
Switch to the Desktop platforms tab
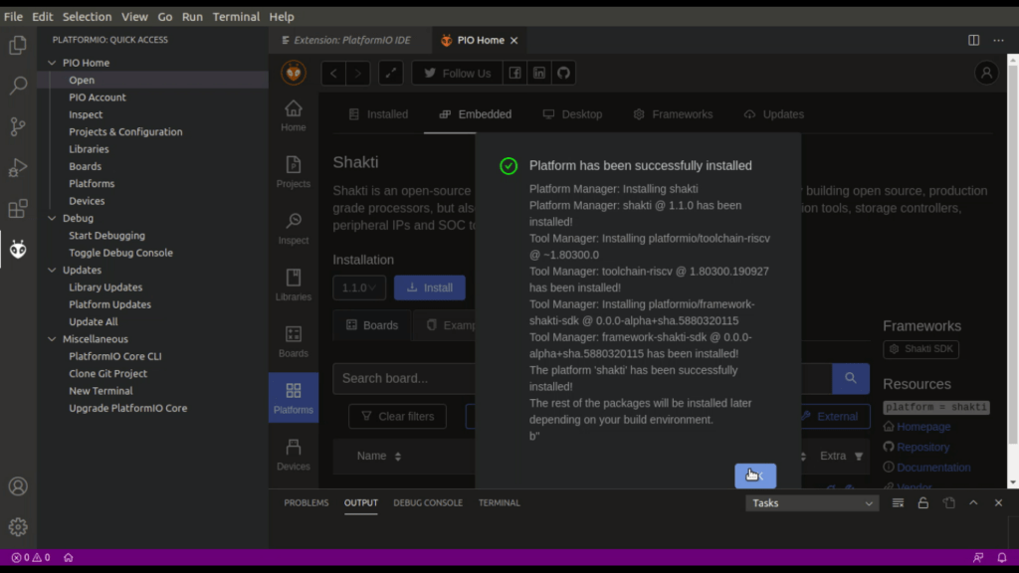572,114
